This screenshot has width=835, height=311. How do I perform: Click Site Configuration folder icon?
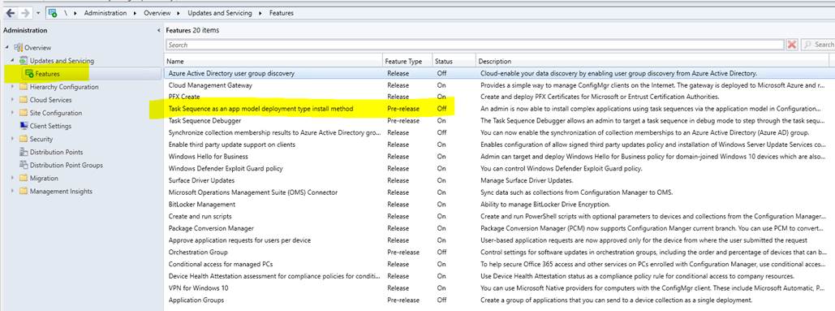(24, 113)
